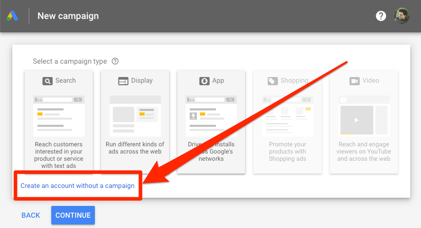Click the Search magnifier icon

click(48, 81)
